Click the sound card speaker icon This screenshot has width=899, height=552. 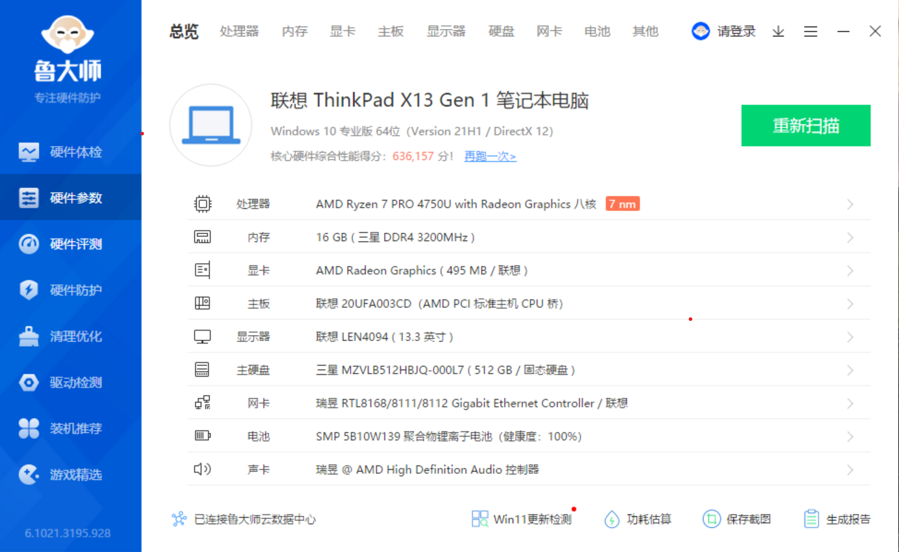(202, 469)
